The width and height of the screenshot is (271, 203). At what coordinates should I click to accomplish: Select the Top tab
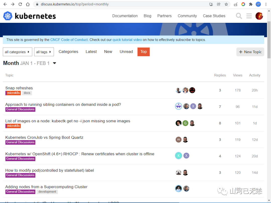[x=144, y=52]
